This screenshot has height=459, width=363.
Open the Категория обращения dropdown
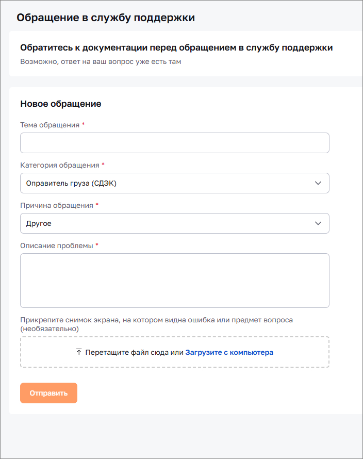click(174, 183)
